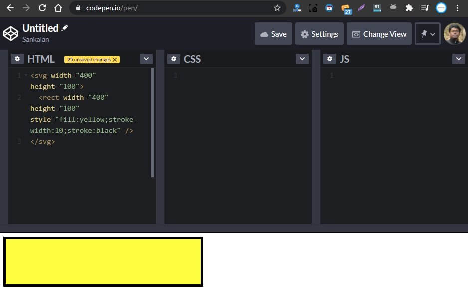Click the browser forward arrow
Viewport: 468px width, 293px height.
tap(26, 8)
